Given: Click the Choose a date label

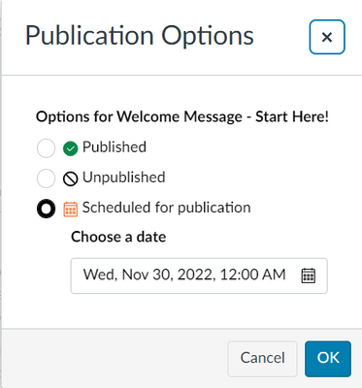Looking at the screenshot, I should pyautogui.click(x=118, y=237).
